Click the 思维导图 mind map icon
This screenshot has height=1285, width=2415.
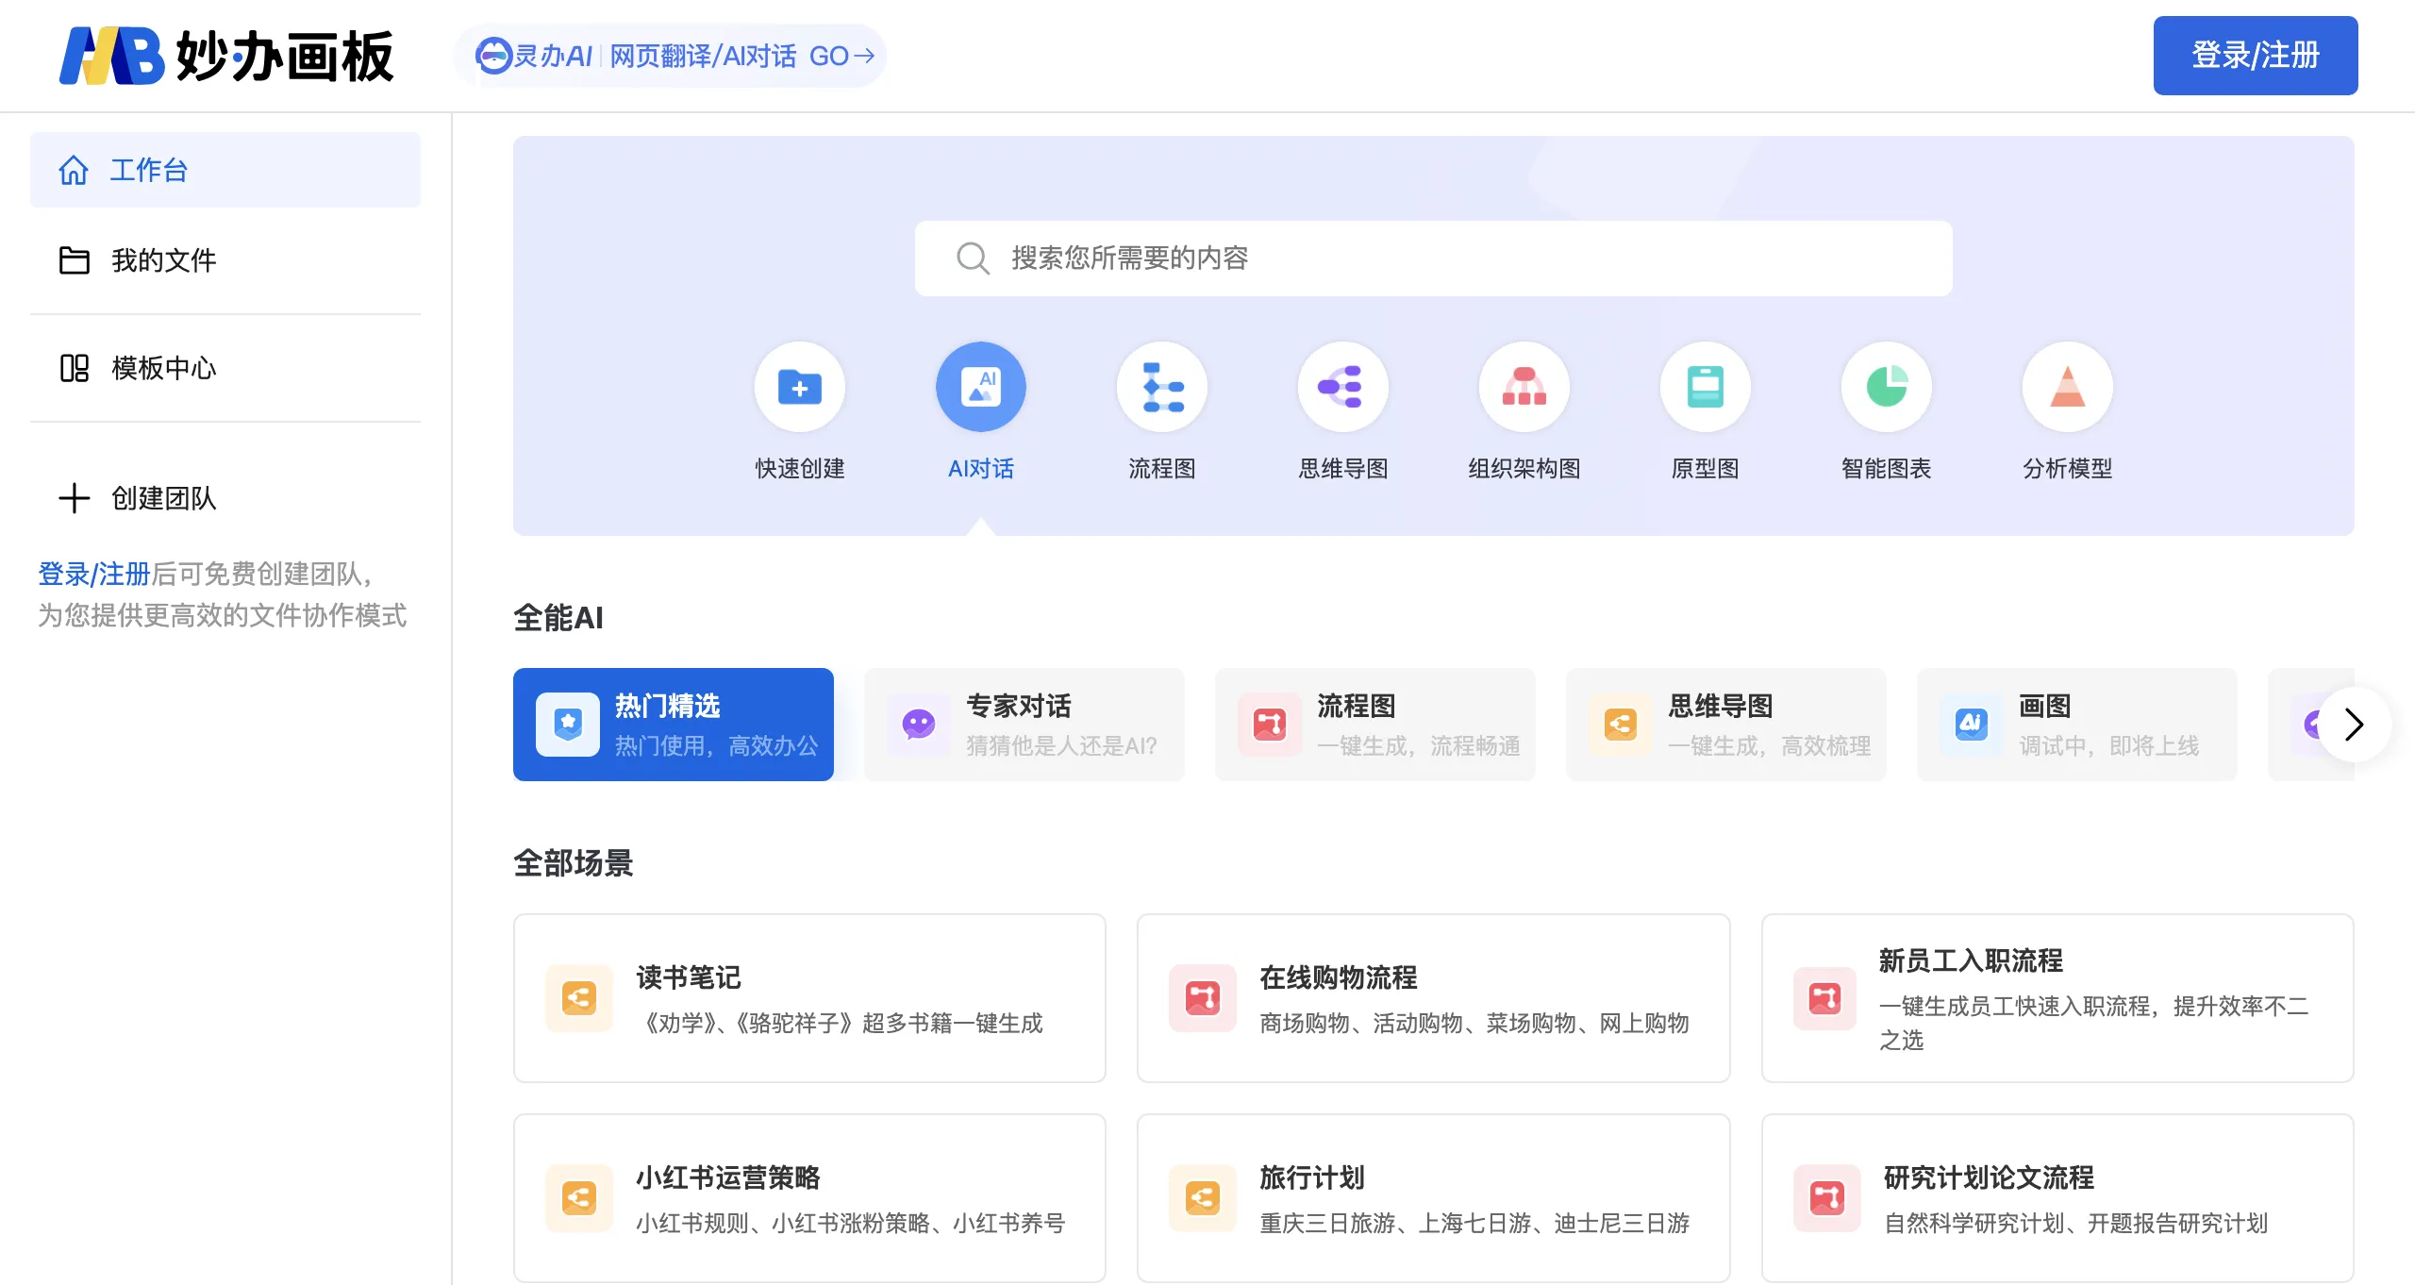point(1342,387)
